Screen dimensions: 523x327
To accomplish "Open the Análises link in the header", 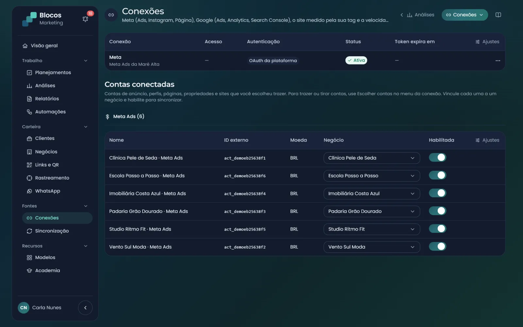I will pos(421,15).
